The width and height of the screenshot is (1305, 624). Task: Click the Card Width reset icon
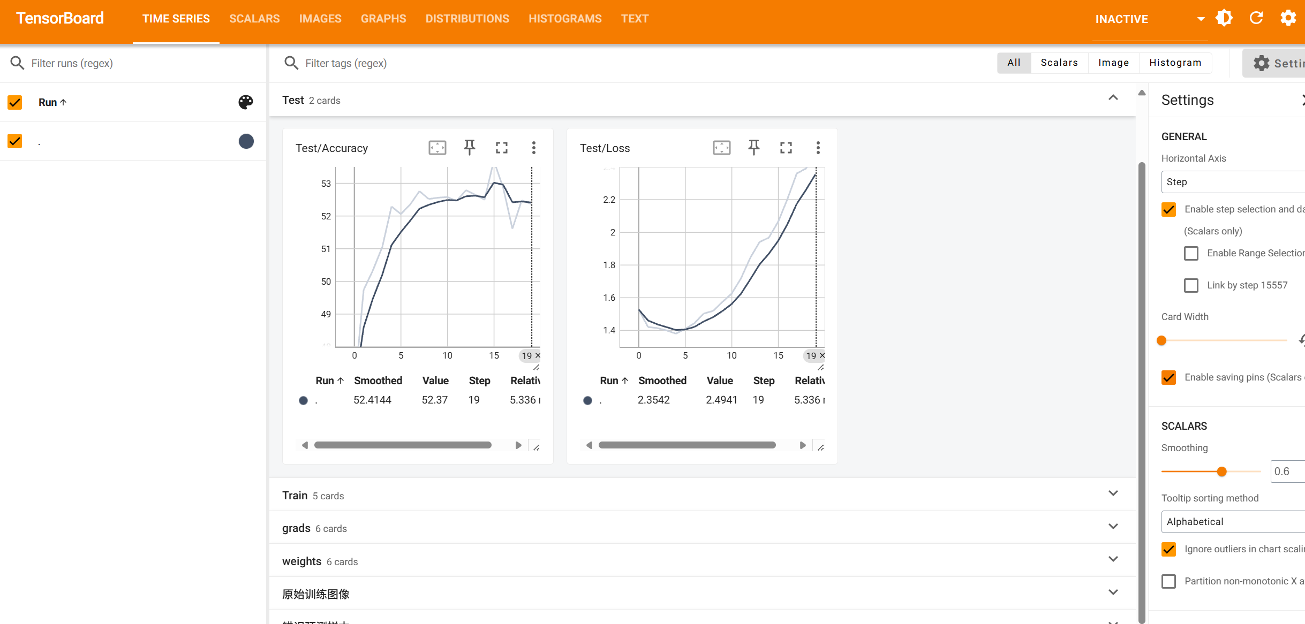1302,340
